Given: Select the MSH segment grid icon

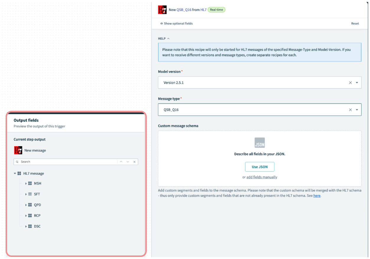Looking at the screenshot, I should [31, 183].
